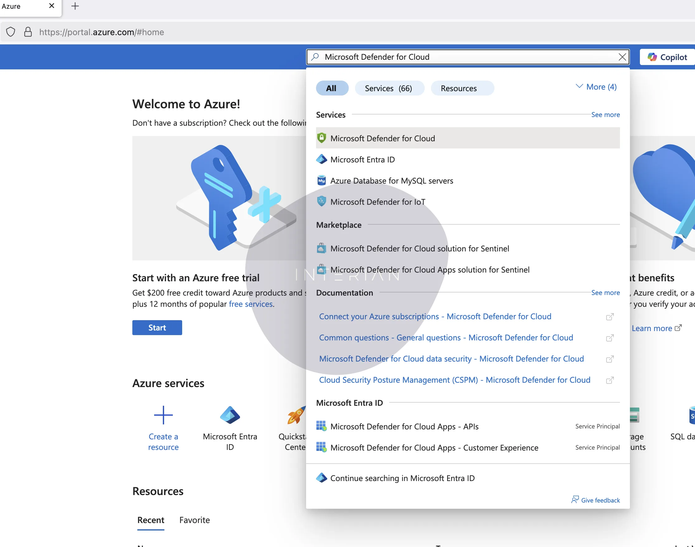Click Continue searching in Microsoft Entra ID

click(x=402, y=478)
